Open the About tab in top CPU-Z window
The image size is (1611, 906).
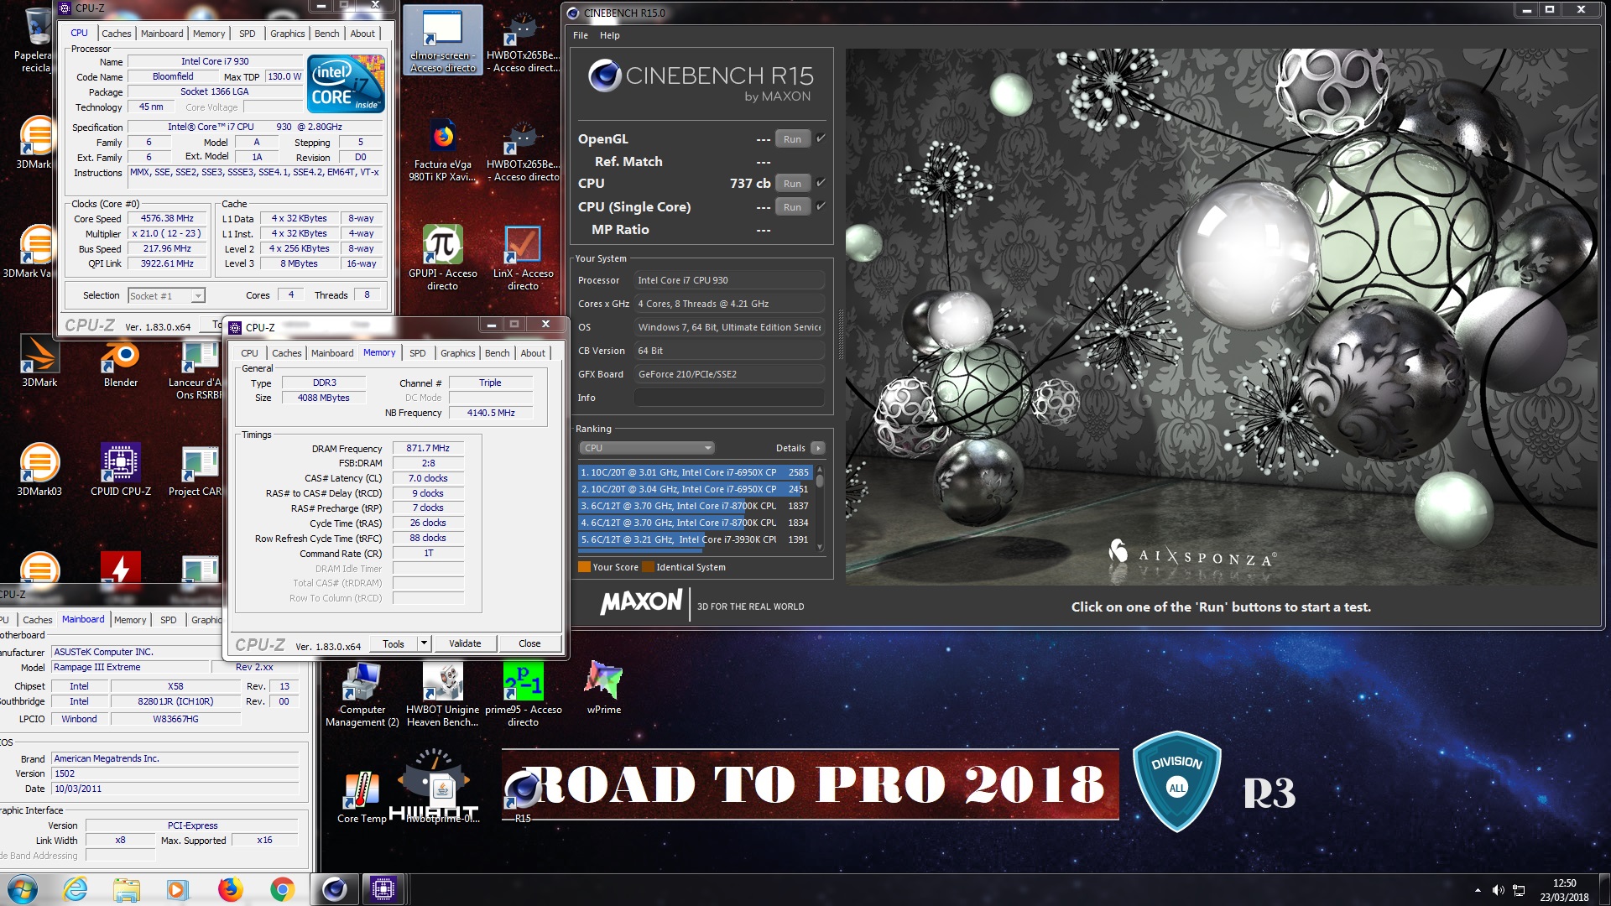click(362, 34)
